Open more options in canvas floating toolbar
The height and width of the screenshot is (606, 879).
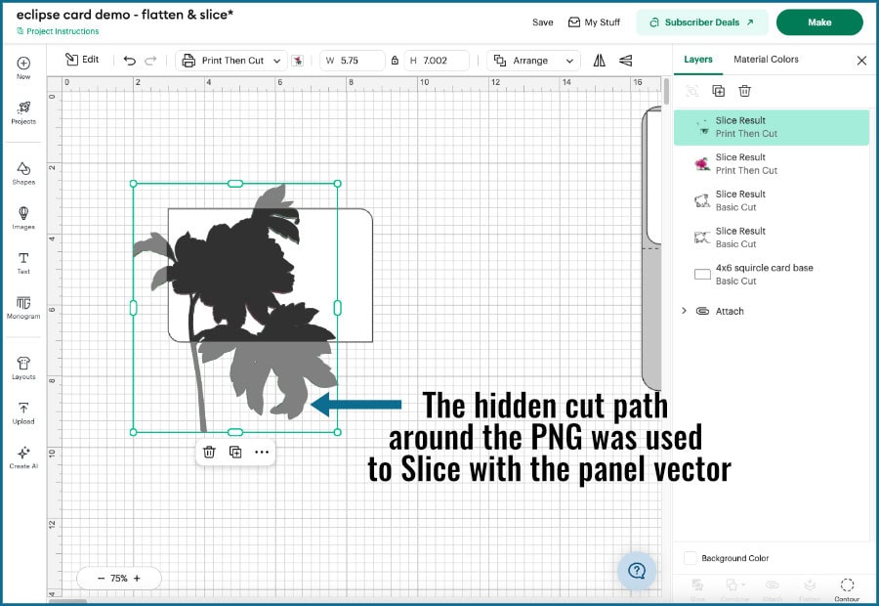pos(262,452)
